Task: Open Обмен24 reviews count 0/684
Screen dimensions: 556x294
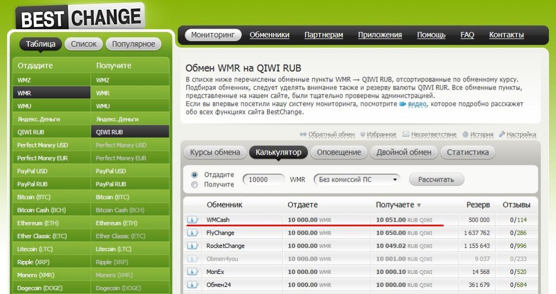Action: coord(518,285)
